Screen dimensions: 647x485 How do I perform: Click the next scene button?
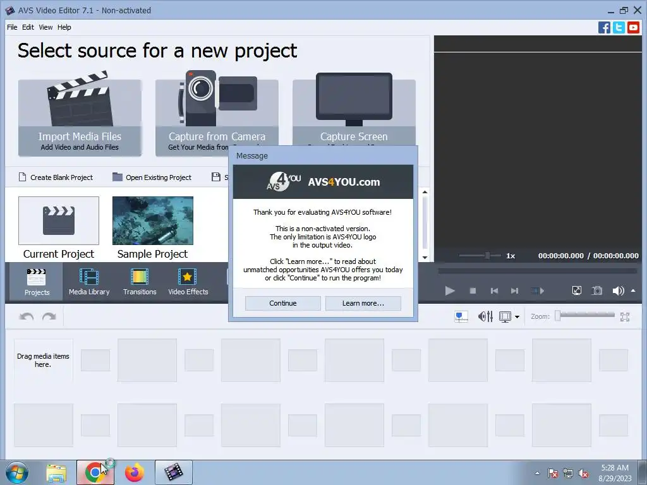537,290
